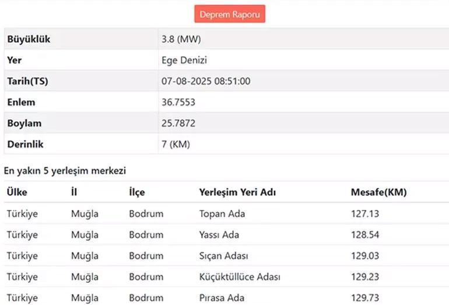Select distance 127.13
The width and height of the screenshot is (449, 305).
tap(365, 213)
